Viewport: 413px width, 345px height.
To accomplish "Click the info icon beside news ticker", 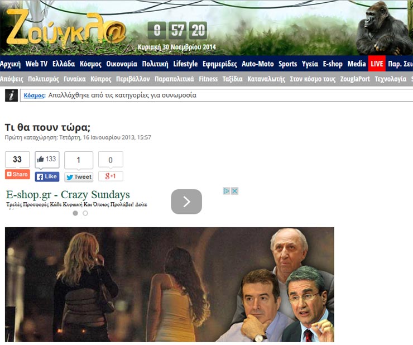I will pyautogui.click(x=11, y=95).
